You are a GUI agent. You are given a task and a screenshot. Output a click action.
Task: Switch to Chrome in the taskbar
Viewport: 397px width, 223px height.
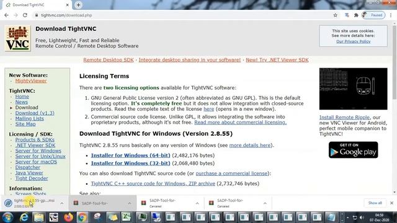coord(83,217)
